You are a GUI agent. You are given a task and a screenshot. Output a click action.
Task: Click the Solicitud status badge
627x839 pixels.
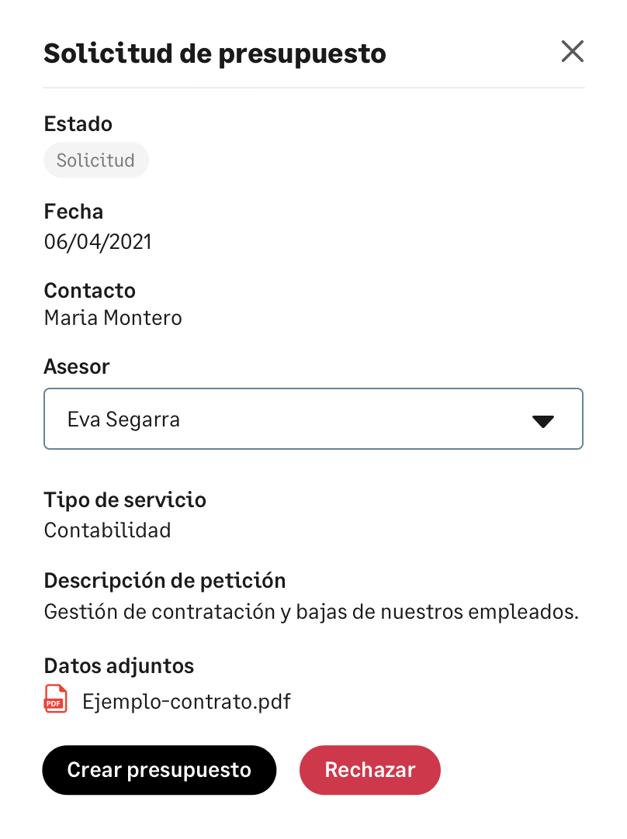(x=95, y=161)
